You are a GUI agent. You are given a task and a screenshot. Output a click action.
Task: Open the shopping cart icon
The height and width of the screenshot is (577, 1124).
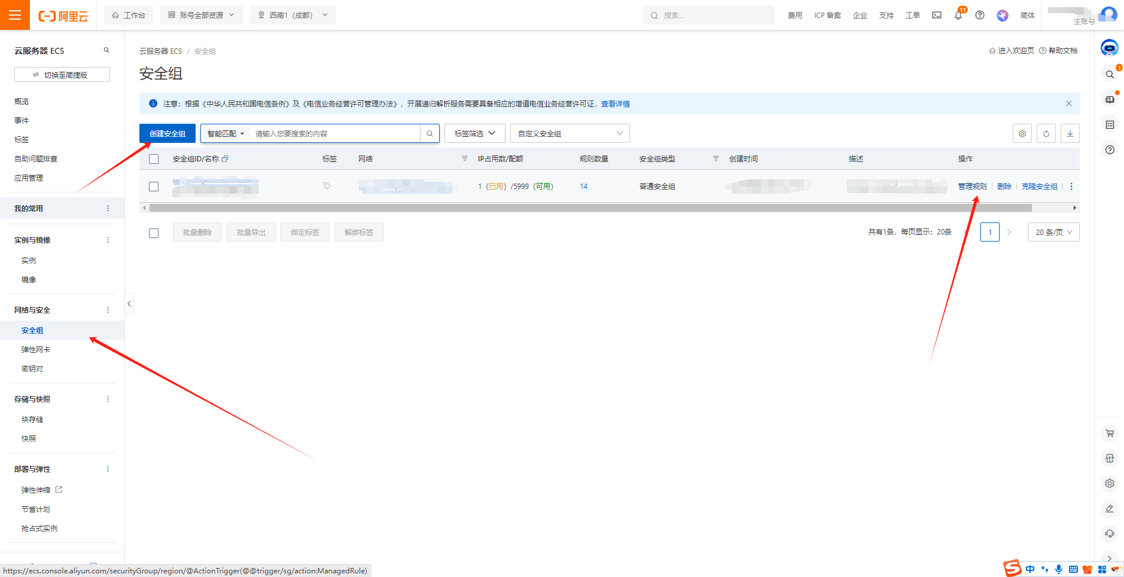pyautogui.click(x=1110, y=433)
